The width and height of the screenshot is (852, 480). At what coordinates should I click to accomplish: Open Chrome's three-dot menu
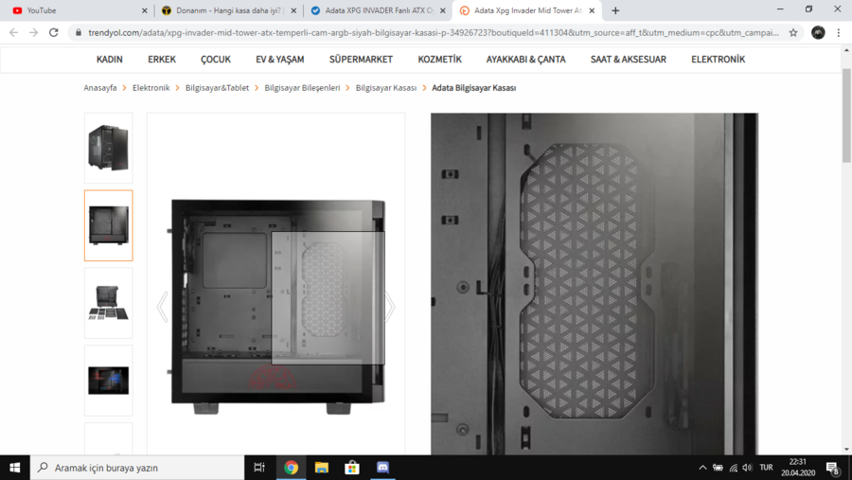[839, 32]
